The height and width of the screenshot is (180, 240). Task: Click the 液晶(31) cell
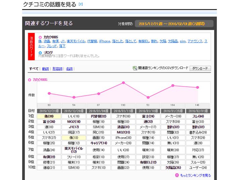click(x=124, y=127)
